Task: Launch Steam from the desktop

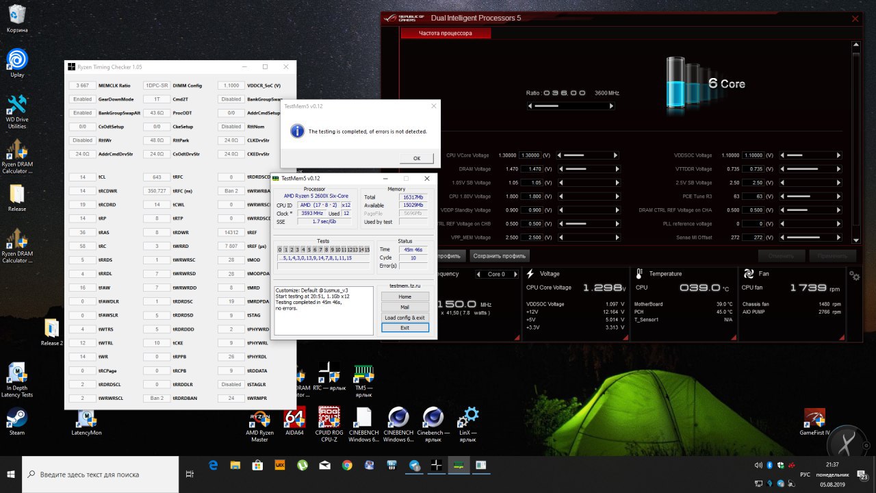Action: pyautogui.click(x=17, y=422)
